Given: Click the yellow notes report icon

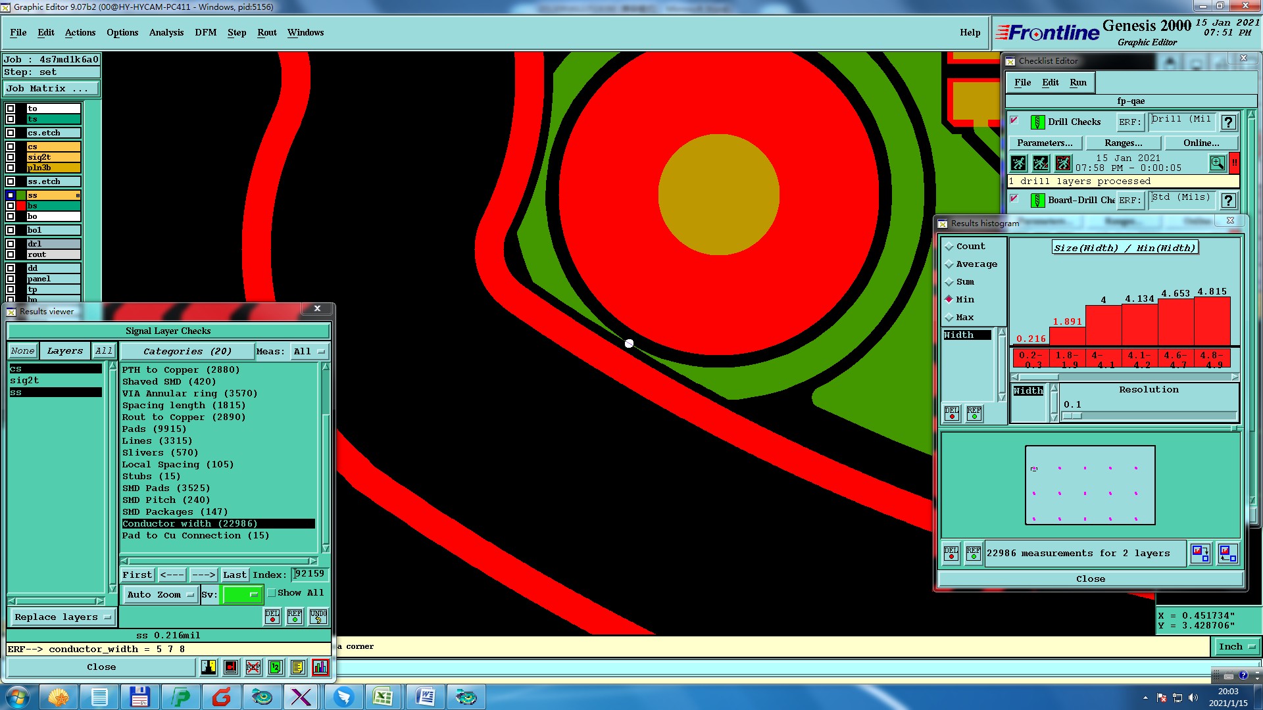Looking at the screenshot, I should 297,667.
